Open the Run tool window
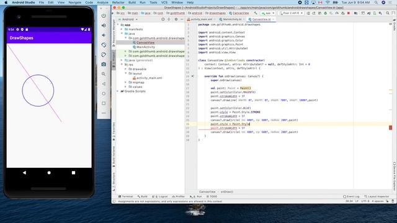 (196, 196)
